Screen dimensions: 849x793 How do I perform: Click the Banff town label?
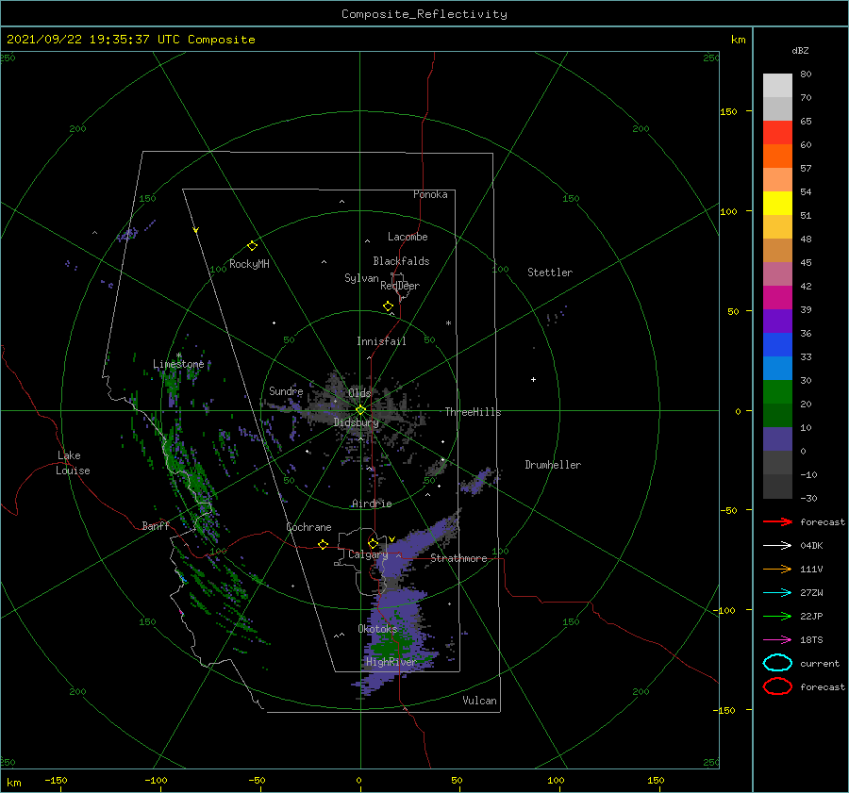coord(156,525)
